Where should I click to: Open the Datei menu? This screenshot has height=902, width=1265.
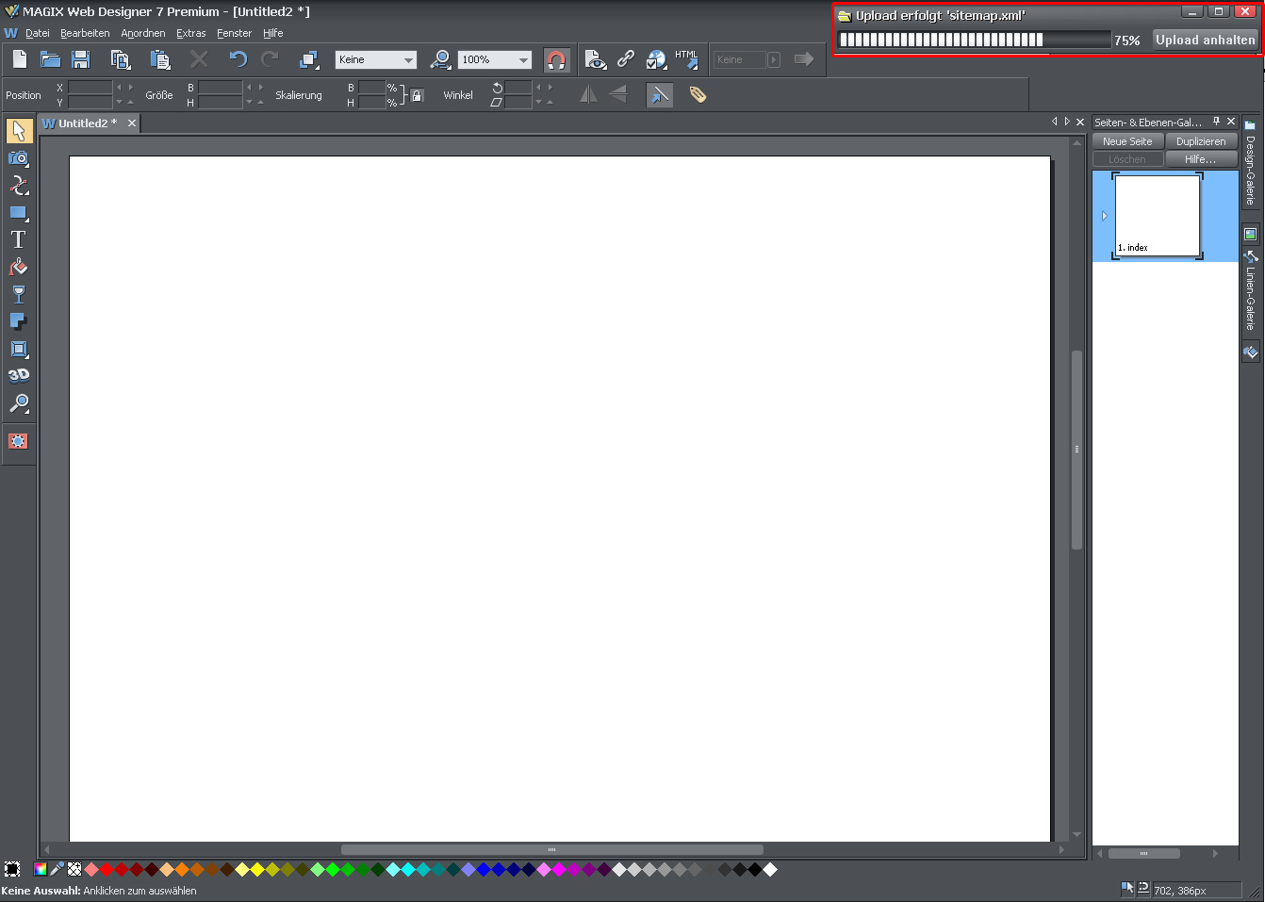(38, 33)
